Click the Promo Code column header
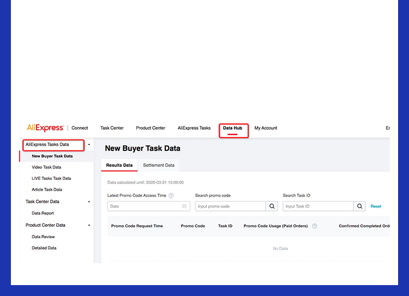 click(193, 226)
